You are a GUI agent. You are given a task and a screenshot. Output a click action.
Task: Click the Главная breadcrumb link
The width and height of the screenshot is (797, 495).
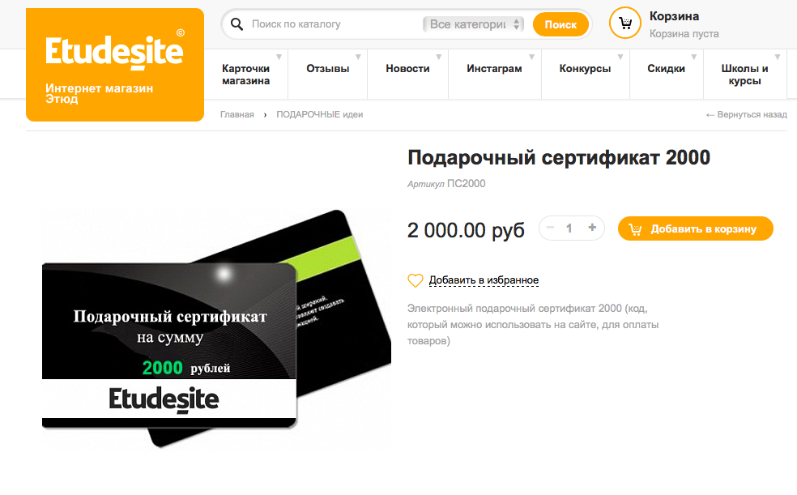(x=237, y=115)
